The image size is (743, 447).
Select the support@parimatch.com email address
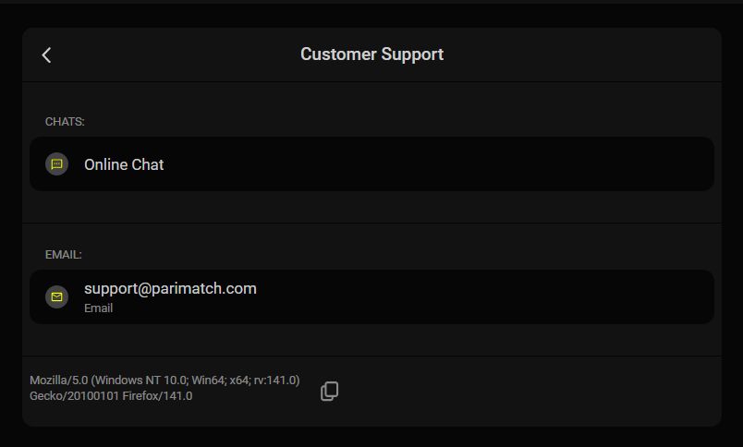(x=170, y=288)
